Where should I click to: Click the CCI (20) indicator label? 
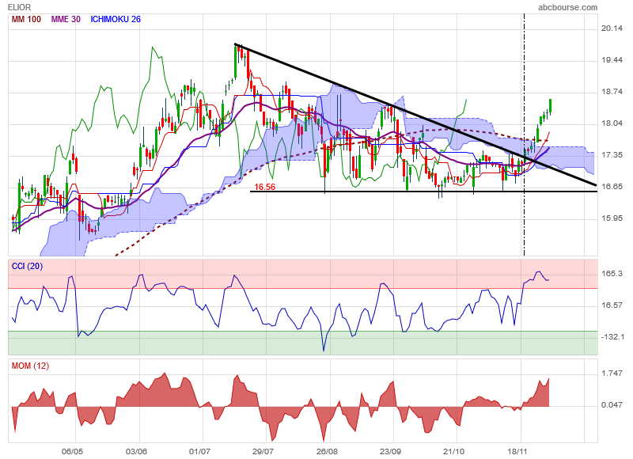click(x=27, y=266)
